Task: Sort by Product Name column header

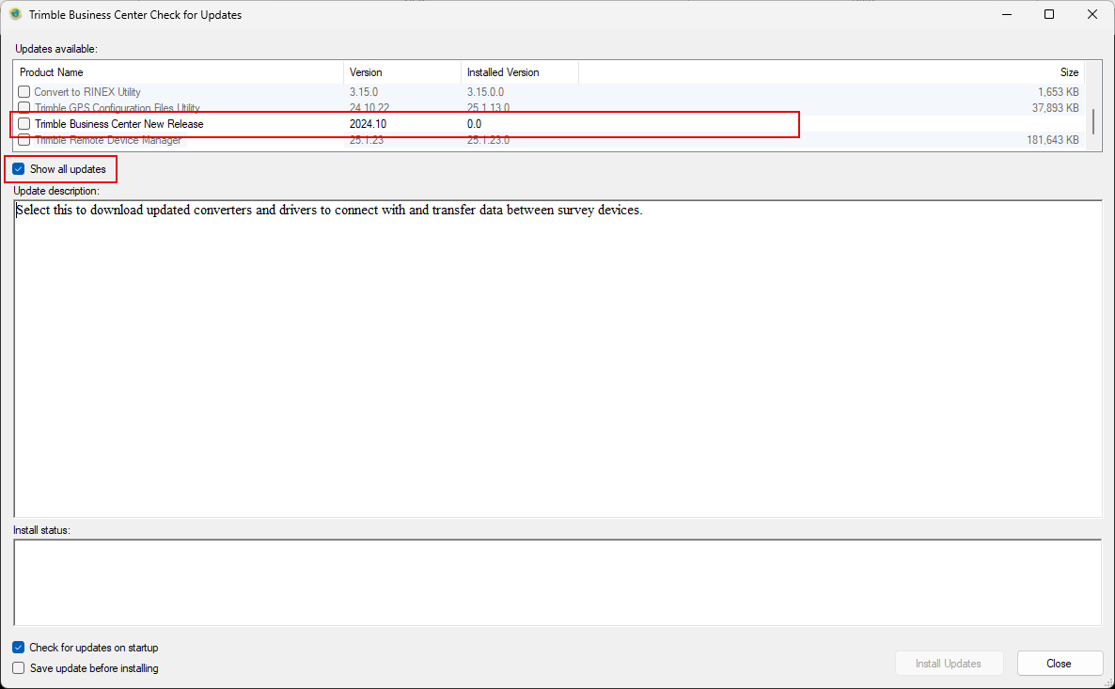Action: coord(179,72)
